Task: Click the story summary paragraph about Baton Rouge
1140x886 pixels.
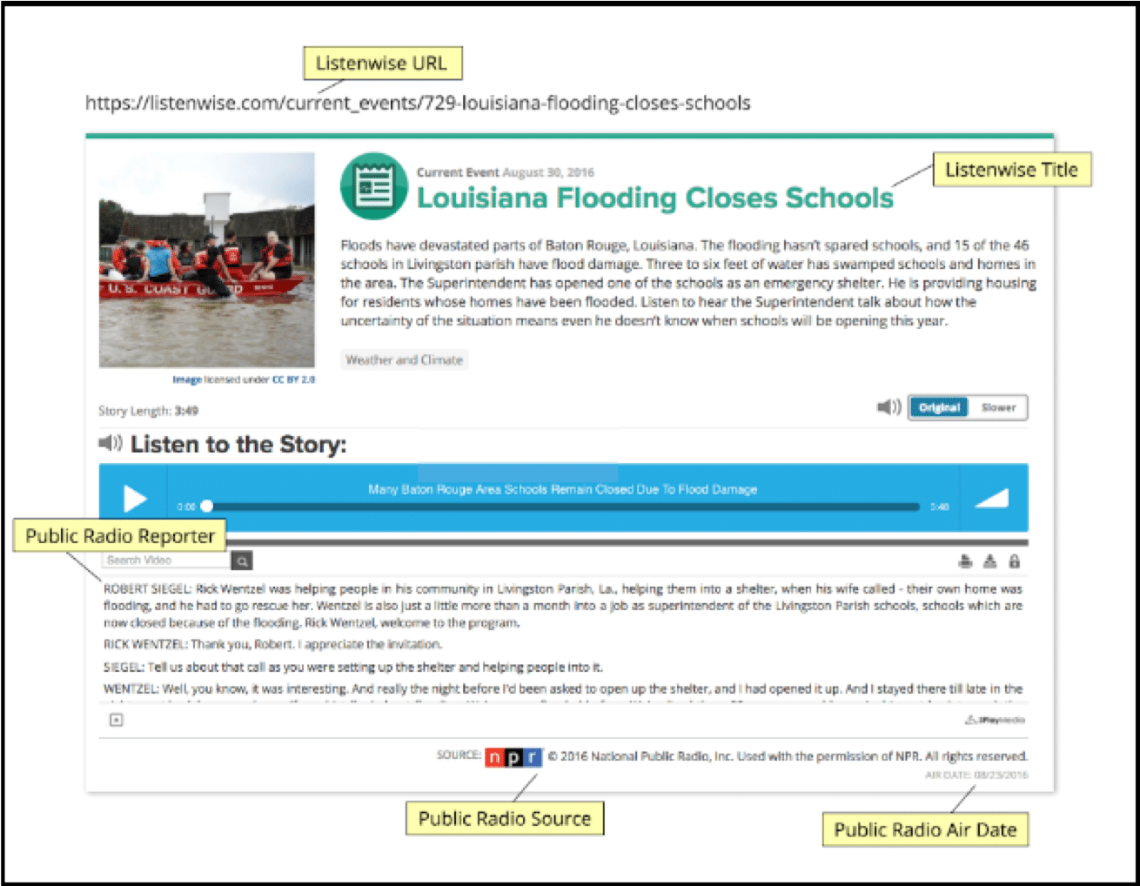Action: click(688, 283)
